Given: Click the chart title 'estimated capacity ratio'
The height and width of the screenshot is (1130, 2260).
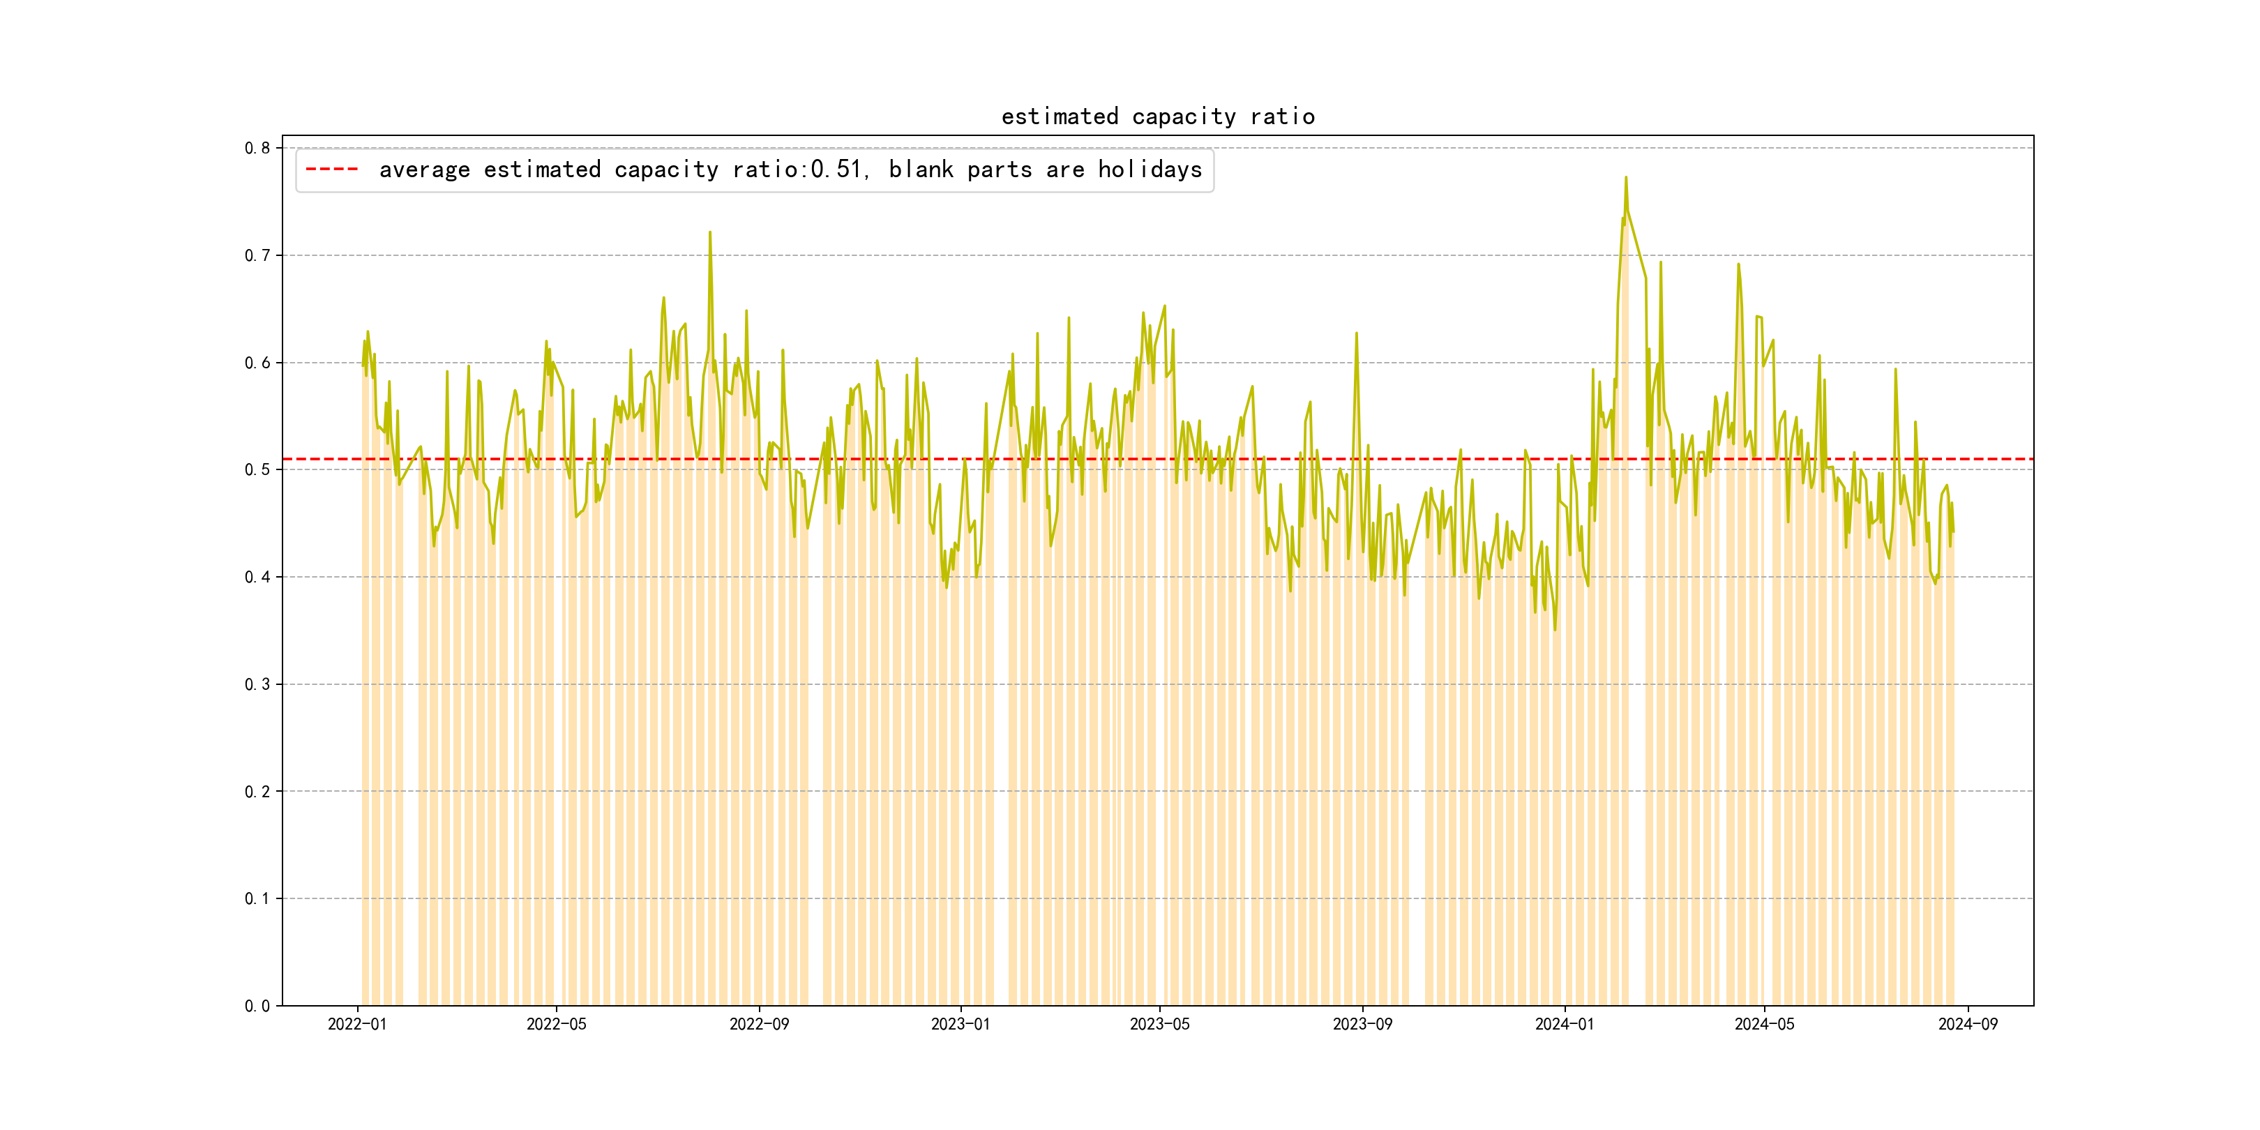Looking at the screenshot, I should [1157, 116].
